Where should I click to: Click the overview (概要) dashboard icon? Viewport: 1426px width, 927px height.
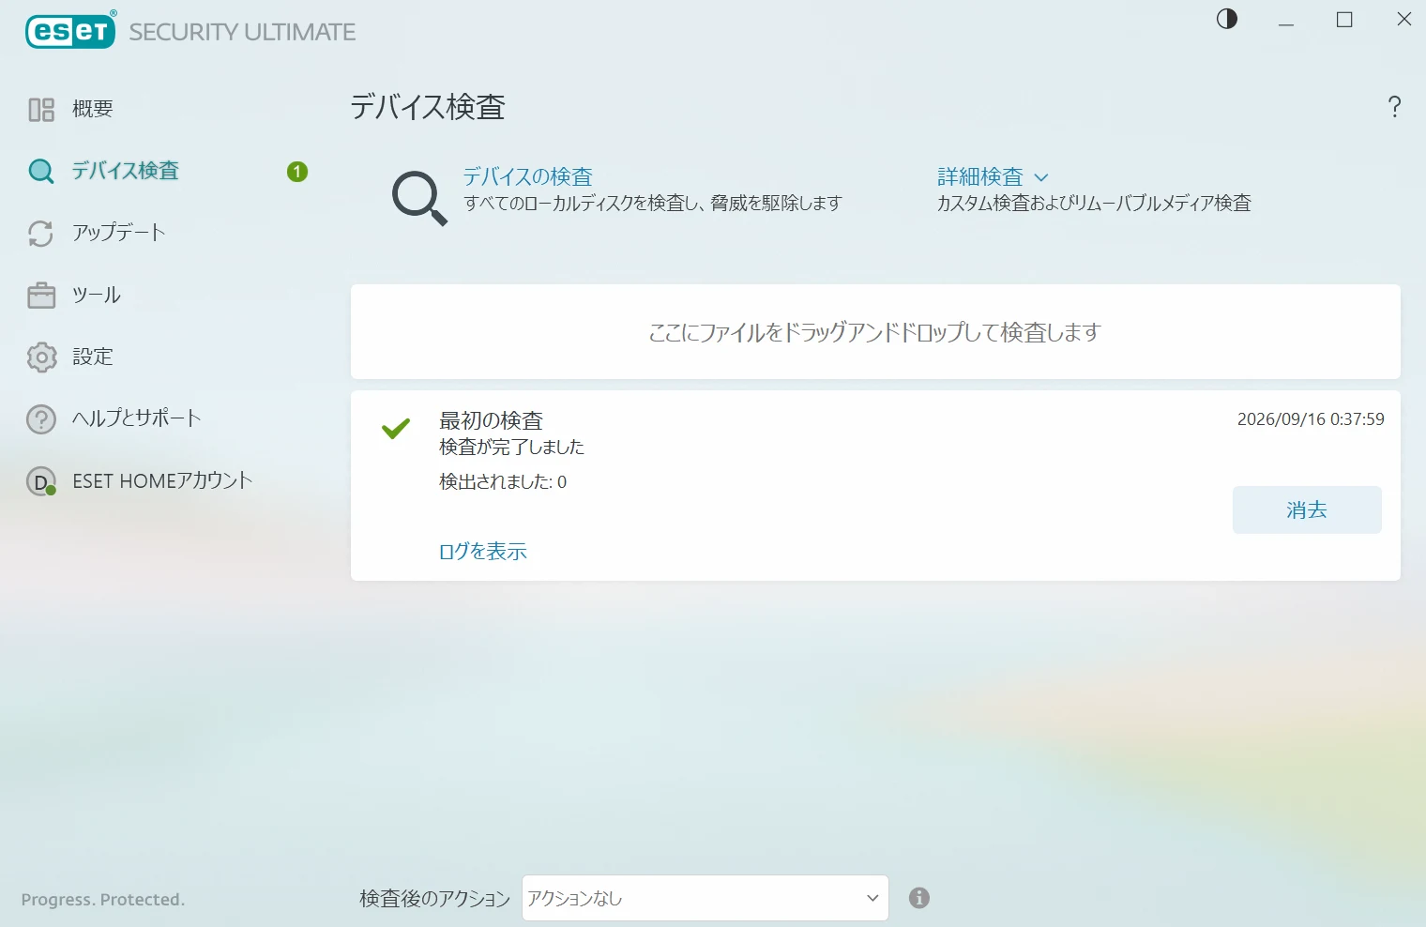[41, 110]
